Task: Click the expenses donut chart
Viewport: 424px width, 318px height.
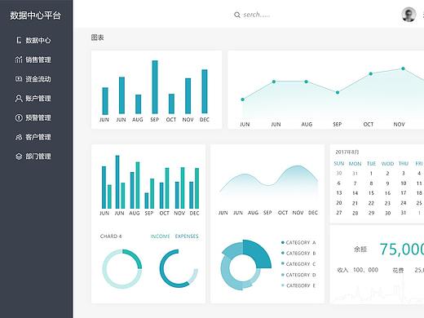Action: [179, 269]
